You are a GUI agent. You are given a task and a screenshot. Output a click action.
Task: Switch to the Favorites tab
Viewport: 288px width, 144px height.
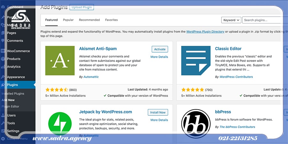(111, 20)
